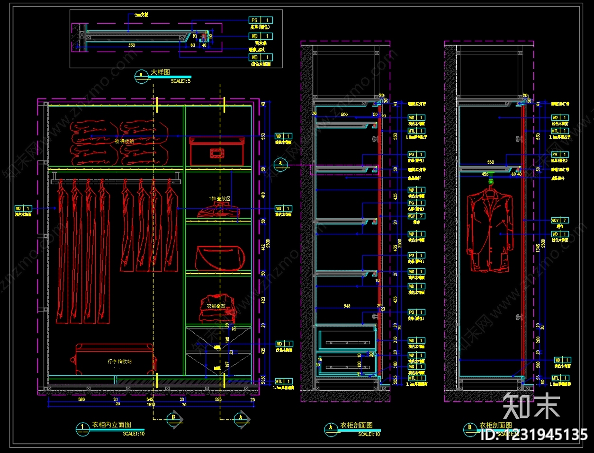Select the 1810 overall width dimension text
The image size is (594, 453).
click(151, 405)
